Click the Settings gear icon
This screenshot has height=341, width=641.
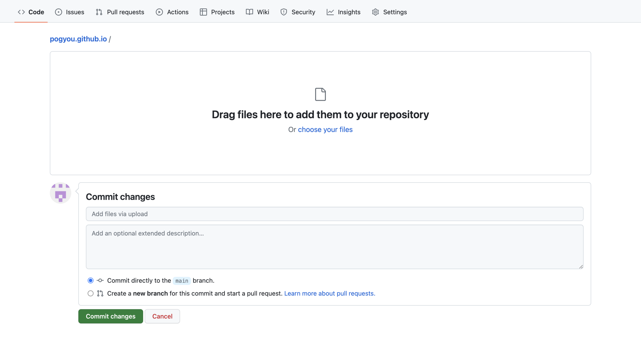coord(375,12)
